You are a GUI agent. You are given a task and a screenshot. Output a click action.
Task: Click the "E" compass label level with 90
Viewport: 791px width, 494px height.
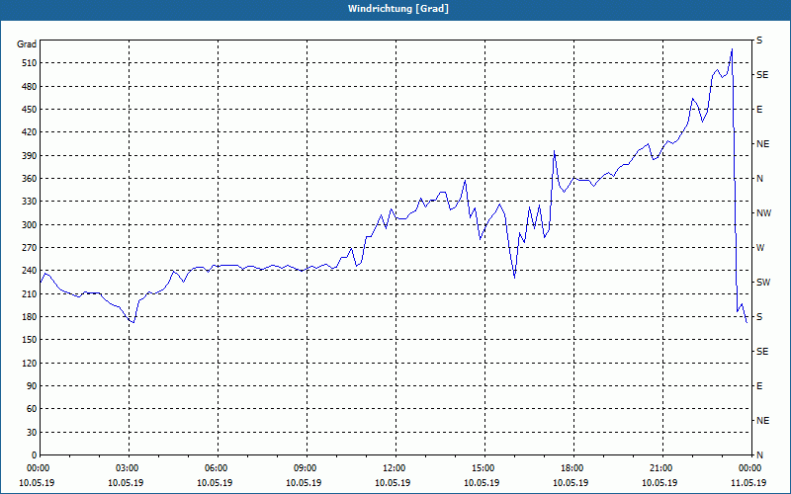[759, 386]
